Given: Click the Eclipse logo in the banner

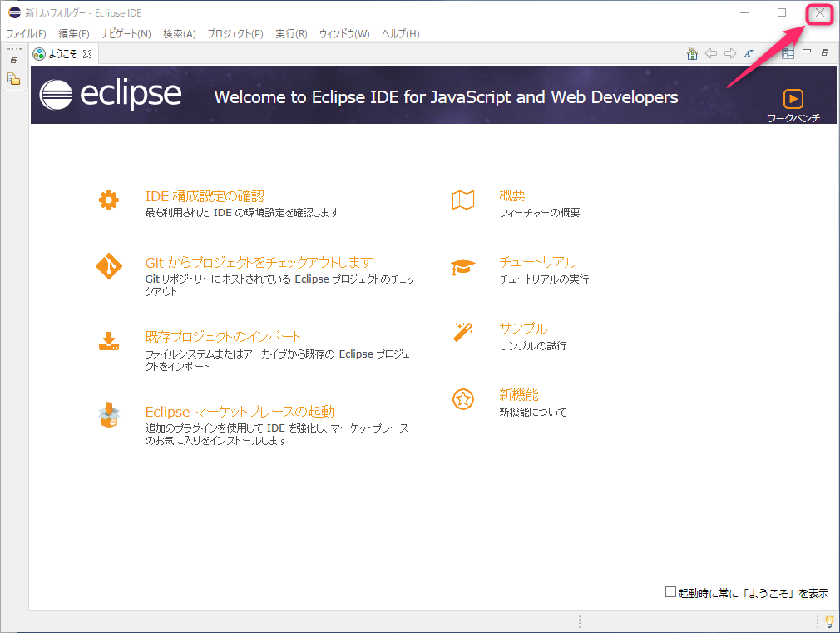Looking at the screenshot, I should (x=111, y=95).
